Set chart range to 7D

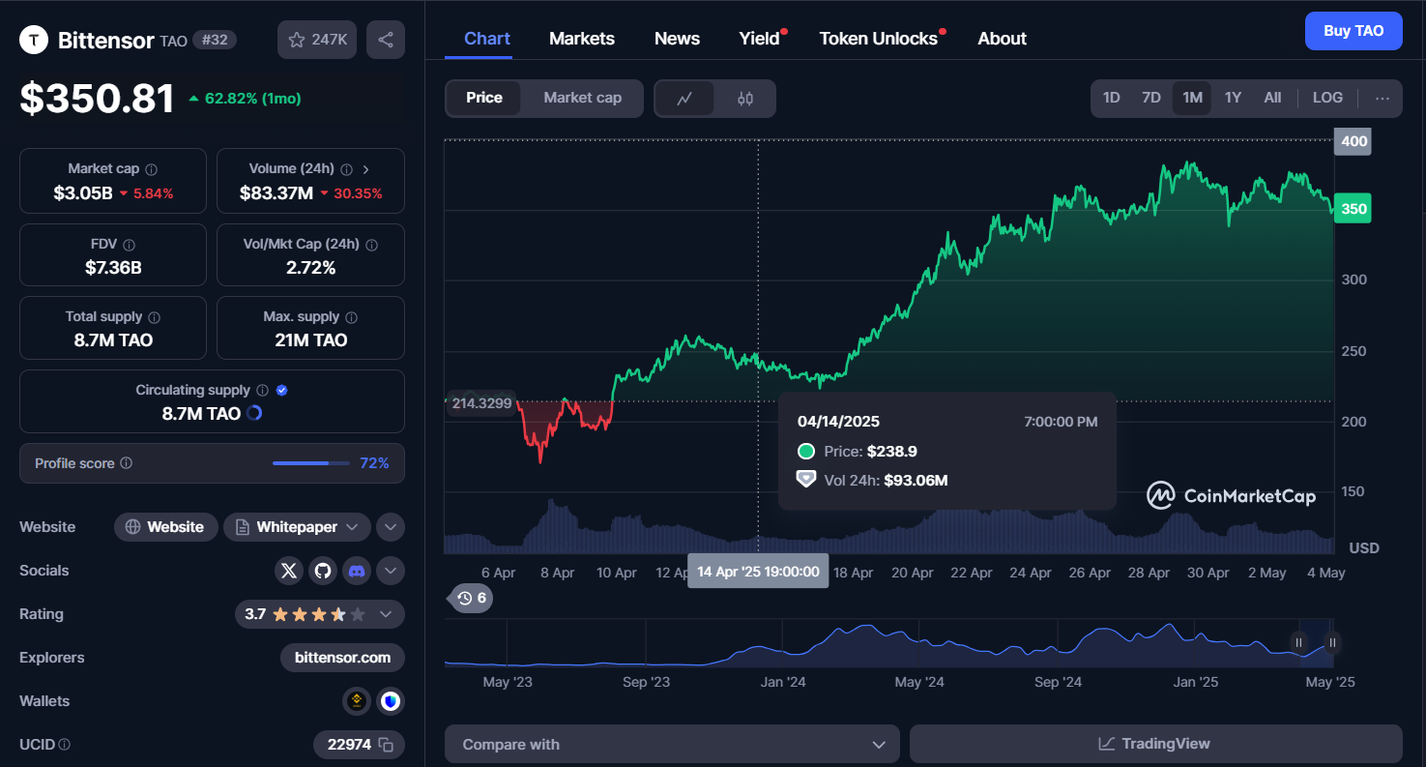click(x=1151, y=98)
